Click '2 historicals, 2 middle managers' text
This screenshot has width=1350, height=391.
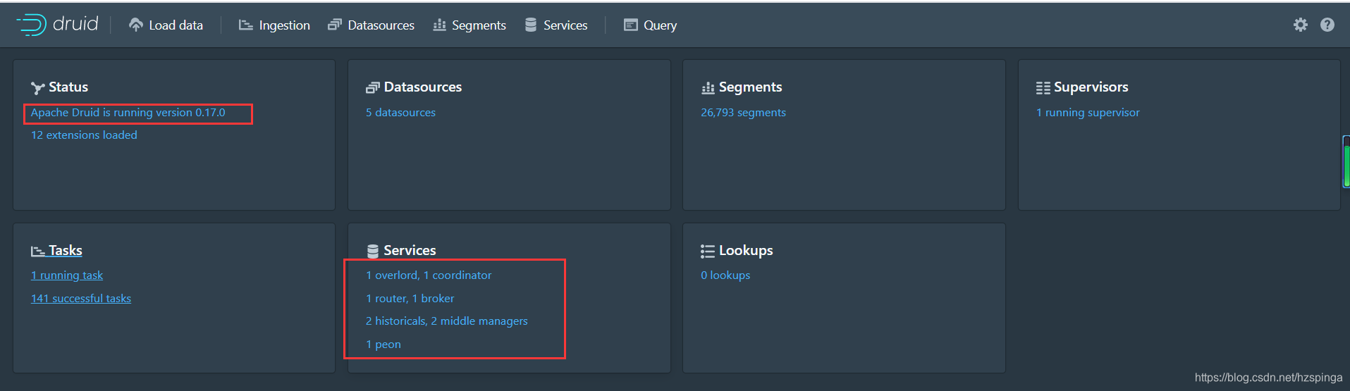pyautogui.click(x=447, y=321)
